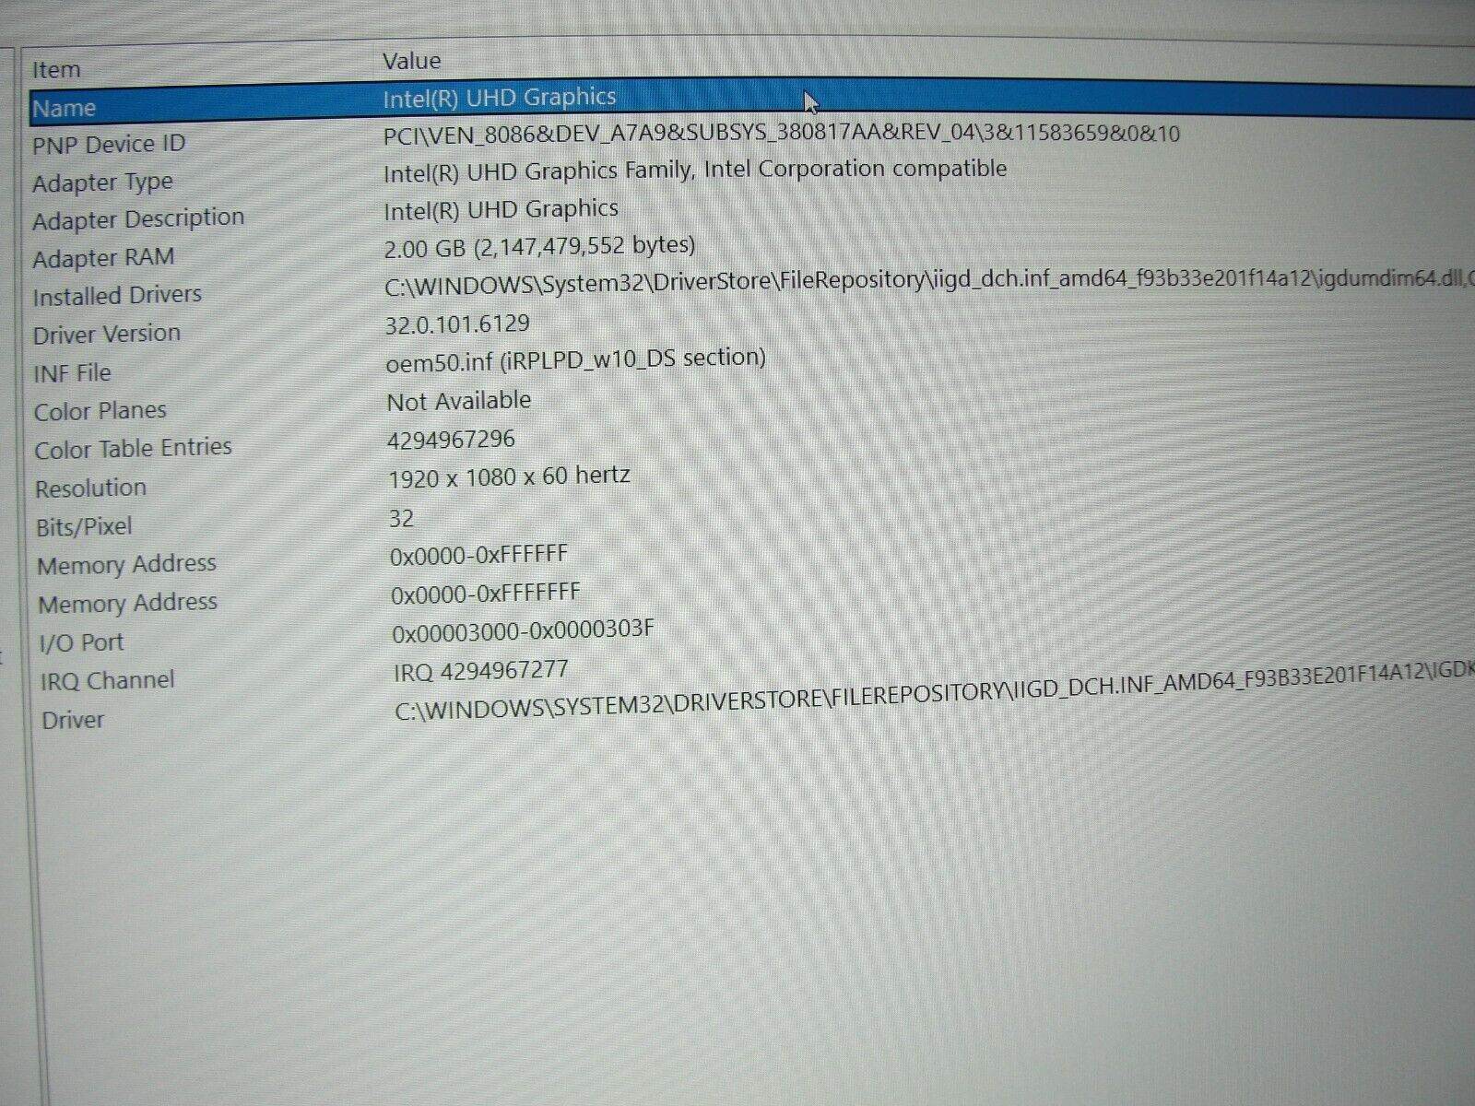The width and height of the screenshot is (1475, 1106).
Task: Click the Adapter Type entry
Action: pyautogui.click(x=102, y=182)
